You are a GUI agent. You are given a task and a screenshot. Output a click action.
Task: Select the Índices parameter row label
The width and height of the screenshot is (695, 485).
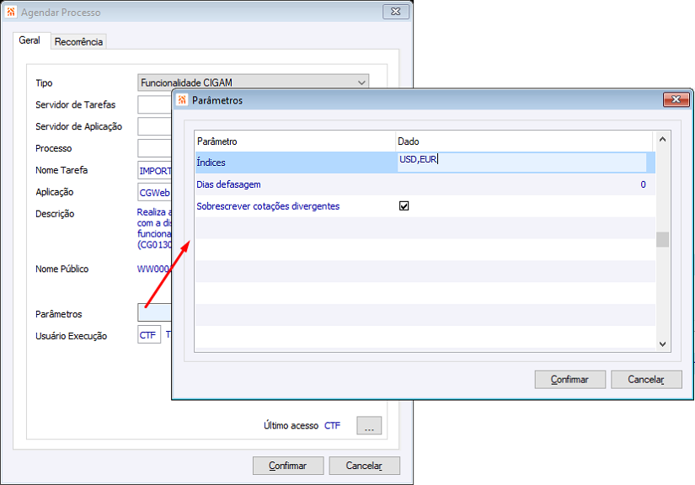[x=211, y=163]
